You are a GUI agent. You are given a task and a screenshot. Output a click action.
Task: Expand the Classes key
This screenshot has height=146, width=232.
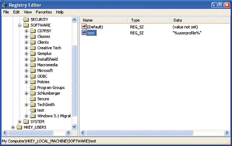tap(26, 36)
